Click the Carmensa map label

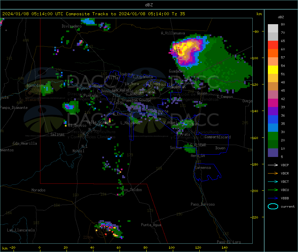tap(203, 168)
